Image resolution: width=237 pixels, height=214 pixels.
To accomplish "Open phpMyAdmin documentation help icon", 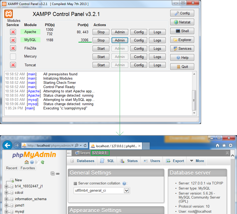I will 32,162.
